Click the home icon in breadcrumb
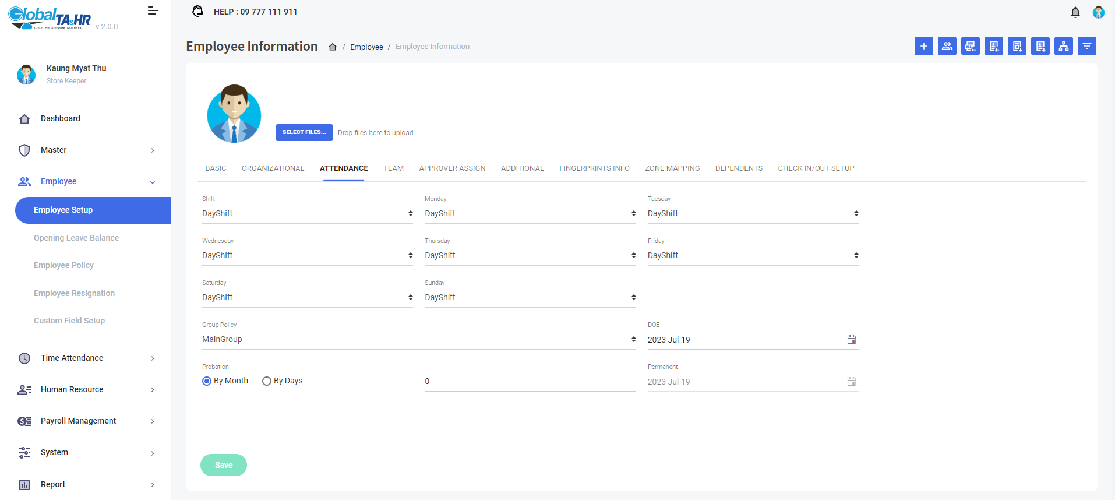The width and height of the screenshot is (1115, 500). coord(333,47)
